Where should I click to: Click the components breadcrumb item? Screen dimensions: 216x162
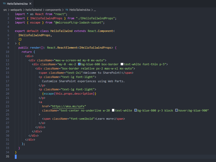(x=53, y=10)
